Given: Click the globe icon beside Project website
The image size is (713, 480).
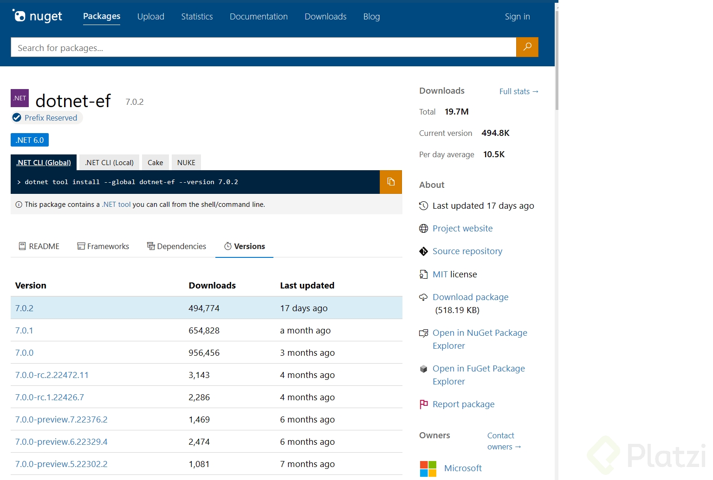Looking at the screenshot, I should [423, 229].
